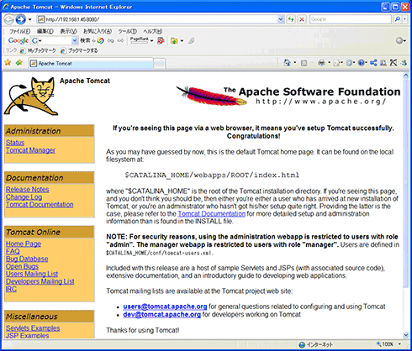Image resolution: width=412 pixels, height=351 pixels.
Task: Stop loading with the red X button
Action: click(302, 19)
